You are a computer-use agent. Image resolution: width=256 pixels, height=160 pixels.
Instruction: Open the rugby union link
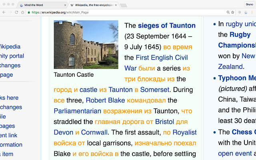tap(241, 24)
